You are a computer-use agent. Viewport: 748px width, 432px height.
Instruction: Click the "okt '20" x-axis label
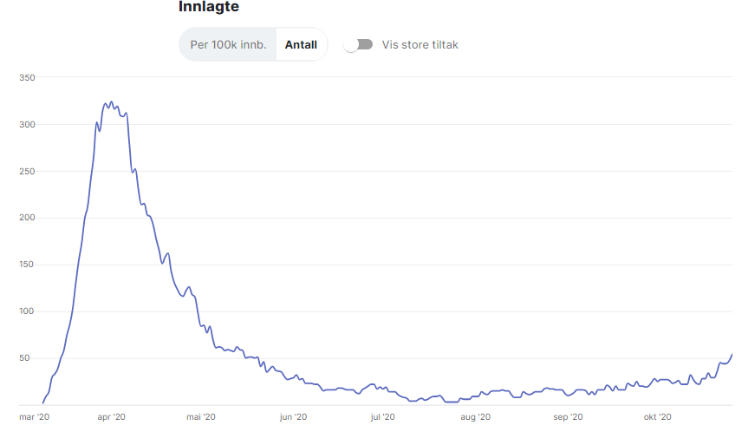[657, 417]
